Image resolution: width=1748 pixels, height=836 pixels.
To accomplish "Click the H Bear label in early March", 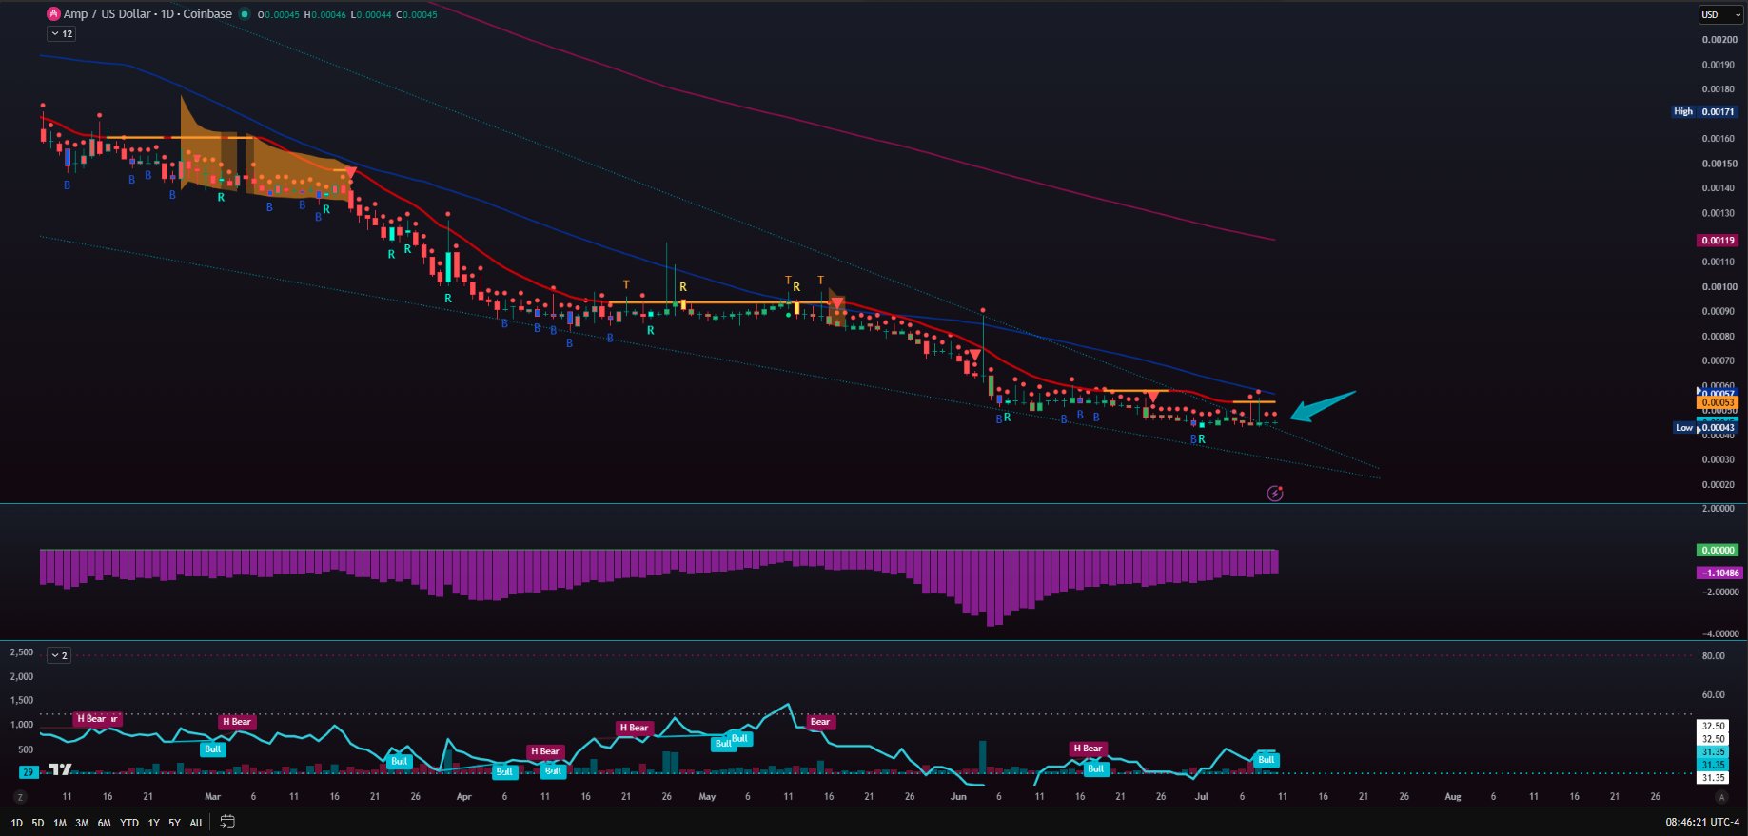I will click(x=237, y=722).
